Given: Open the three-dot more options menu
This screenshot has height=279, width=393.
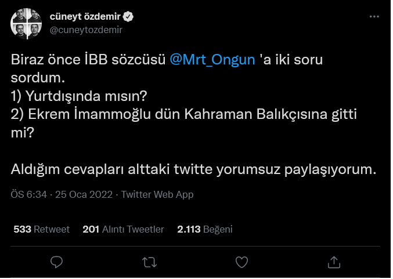Looking at the screenshot, I should pyautogui.click(x=374, y=17).
